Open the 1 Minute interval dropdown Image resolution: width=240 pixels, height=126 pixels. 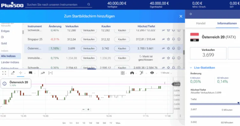pos(166,73)
